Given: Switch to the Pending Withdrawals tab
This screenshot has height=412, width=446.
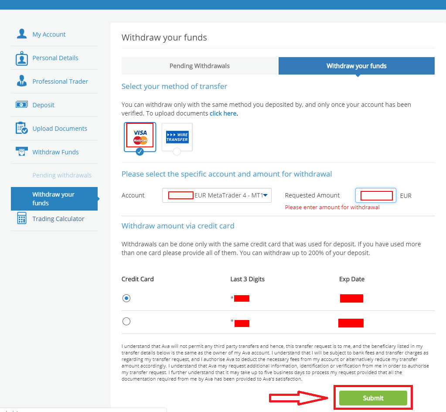Looking at the screenshot, I should 199,65.
